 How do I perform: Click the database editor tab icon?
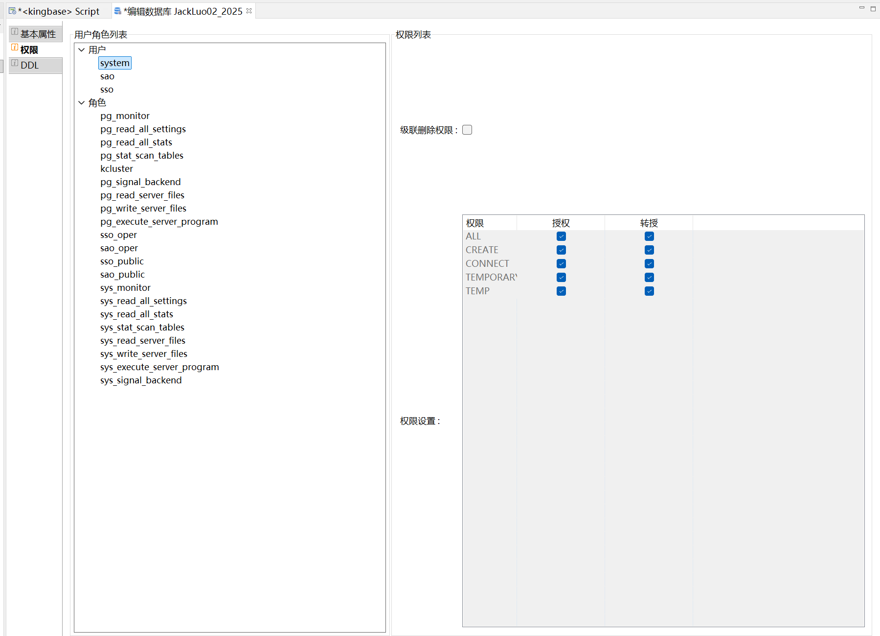(118, 11)
